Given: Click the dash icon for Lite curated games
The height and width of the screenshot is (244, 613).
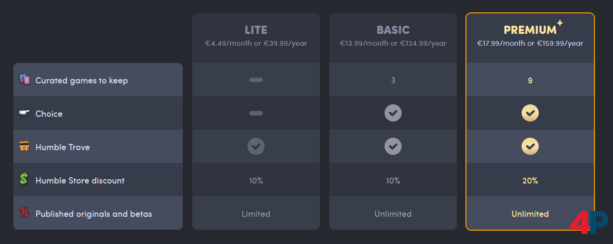Looking at the screenshot, I should point(256,80).
